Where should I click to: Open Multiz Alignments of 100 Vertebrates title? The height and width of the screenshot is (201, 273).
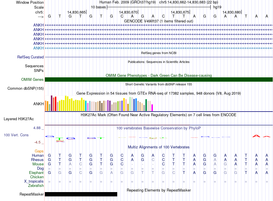pyautogui.click(x=159, y=147)
